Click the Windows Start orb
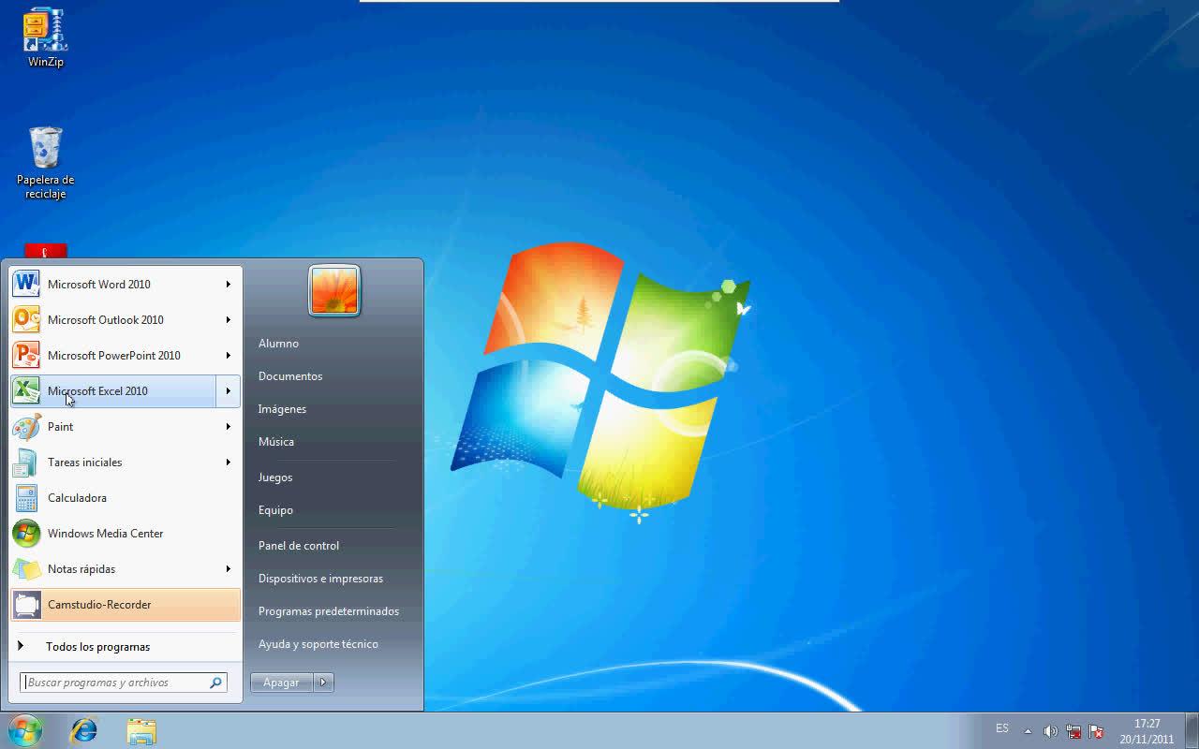 pos(25,730)
